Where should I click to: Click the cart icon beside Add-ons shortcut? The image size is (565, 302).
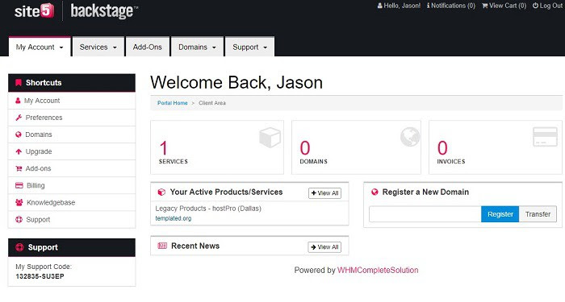(x=19, y=168)
